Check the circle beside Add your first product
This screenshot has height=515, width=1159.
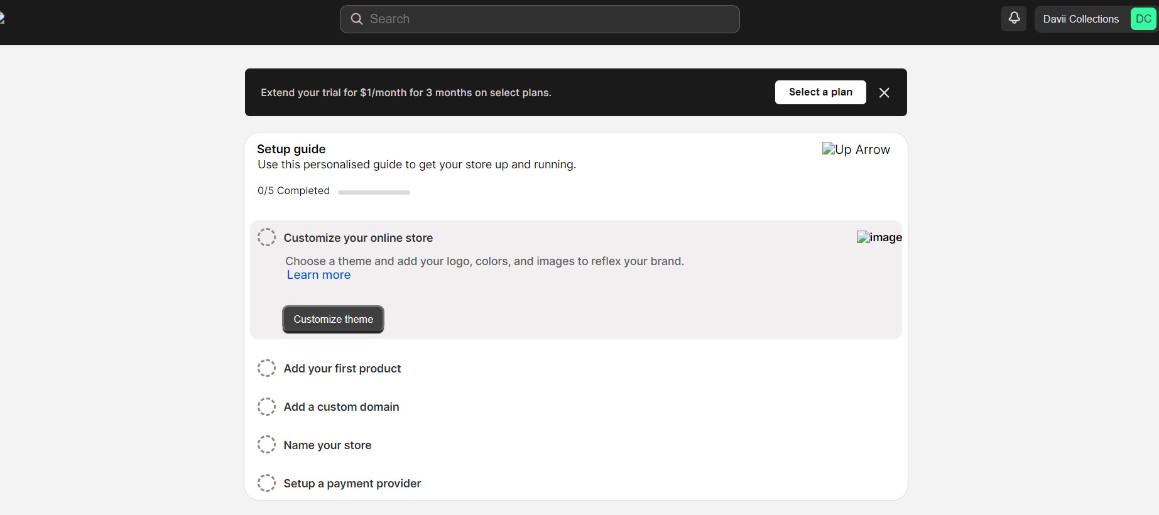point(266,368)
